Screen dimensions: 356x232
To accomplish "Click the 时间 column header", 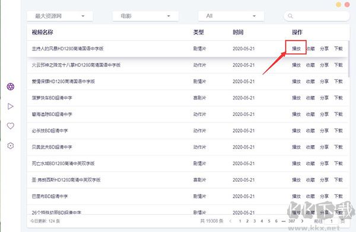I will 238,32.
